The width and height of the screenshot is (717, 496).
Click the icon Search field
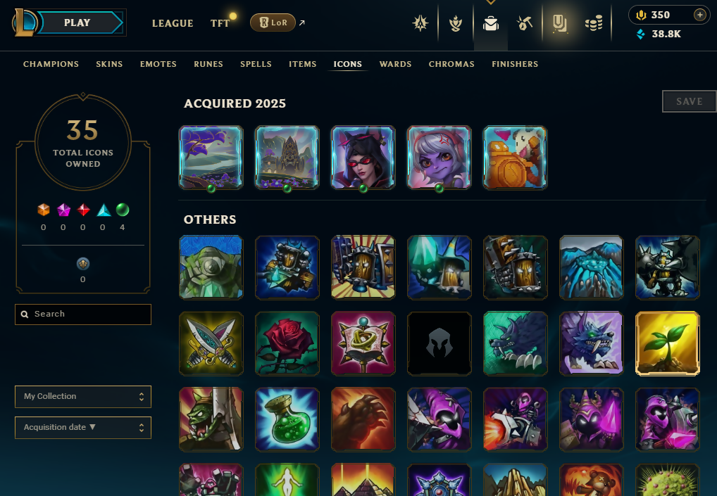point(83,314)
